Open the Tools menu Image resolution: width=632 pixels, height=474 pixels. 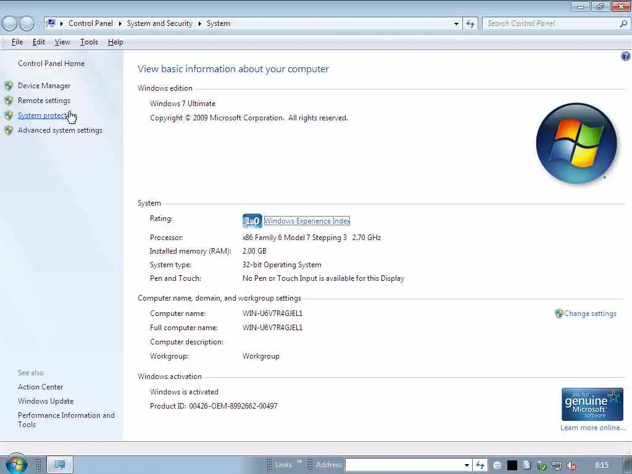click(x=89, y=42)
